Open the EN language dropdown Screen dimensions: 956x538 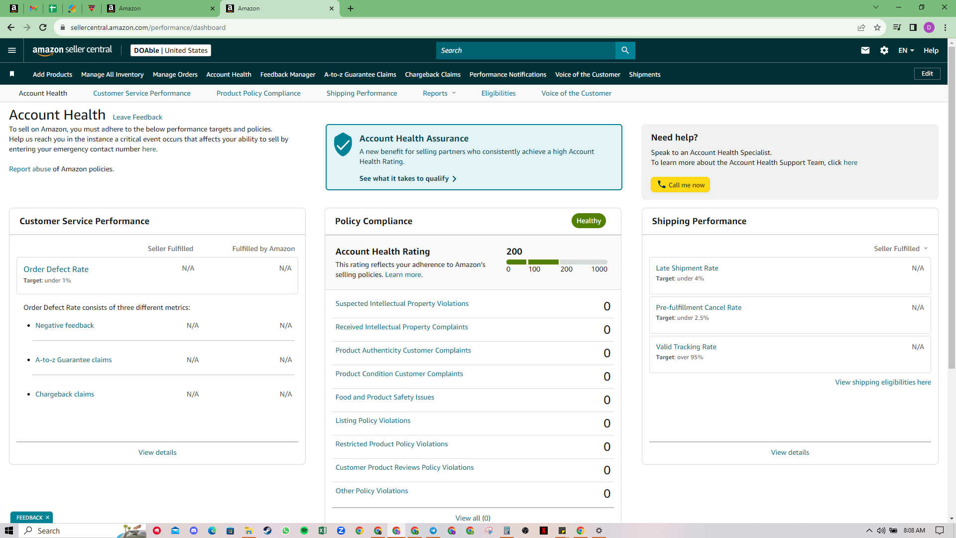(x=906, y=50)
